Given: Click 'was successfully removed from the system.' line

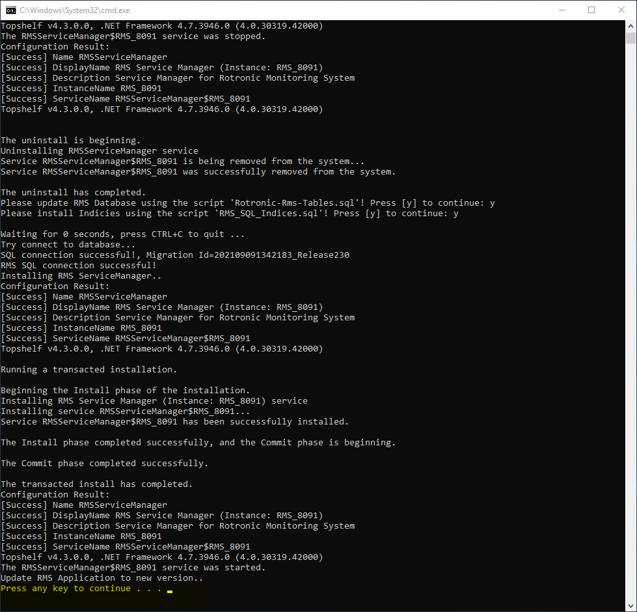Looking at the screenshot, I should tap(198, 172).
